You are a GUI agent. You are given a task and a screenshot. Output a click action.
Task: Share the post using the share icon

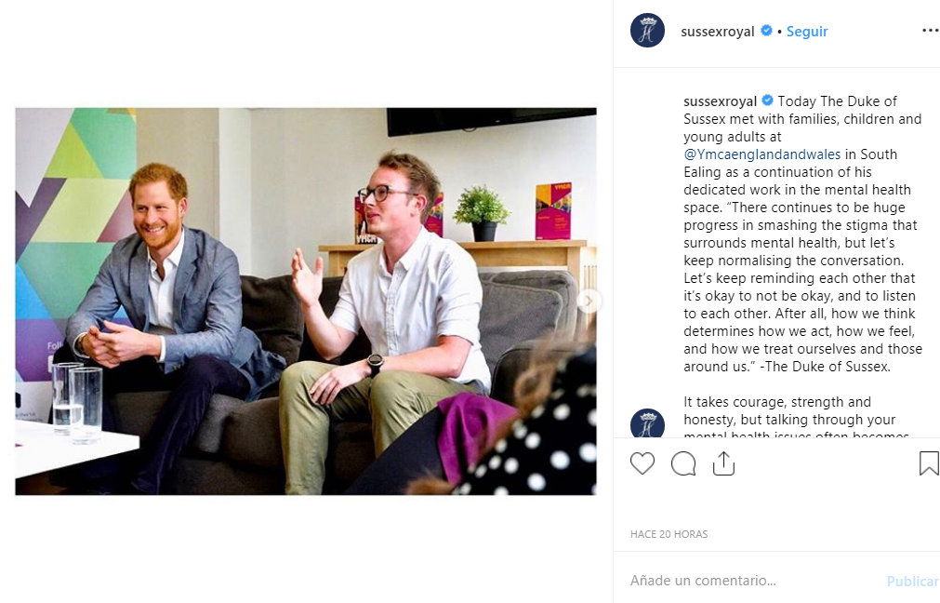724,462
